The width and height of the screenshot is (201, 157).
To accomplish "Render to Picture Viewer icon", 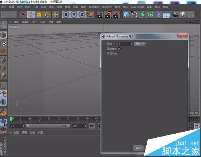I will tap(108, 15).
